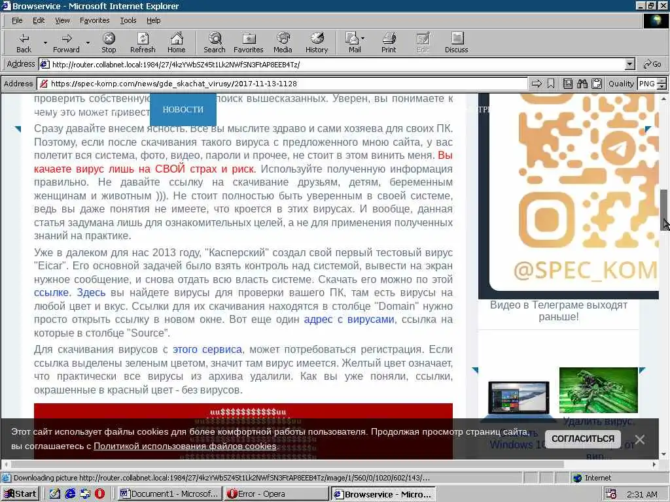This screenshot has height=502, width=670.
Task: Click the Browservice go arrow icon
Action: [x=537, y=84]
